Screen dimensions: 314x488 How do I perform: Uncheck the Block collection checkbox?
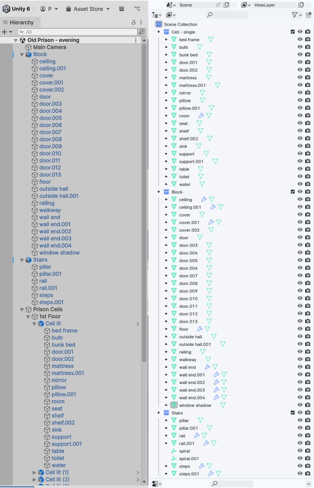click(x=292, y=192)
